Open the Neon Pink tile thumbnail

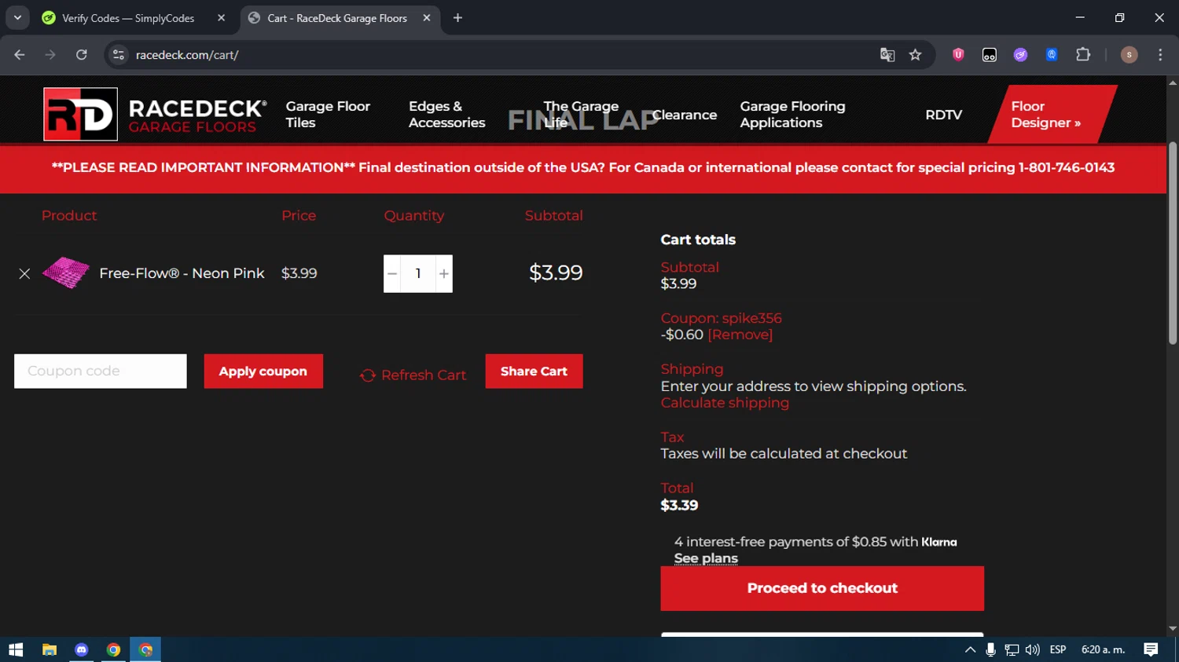pyautogui.click(x=66, y=273)
